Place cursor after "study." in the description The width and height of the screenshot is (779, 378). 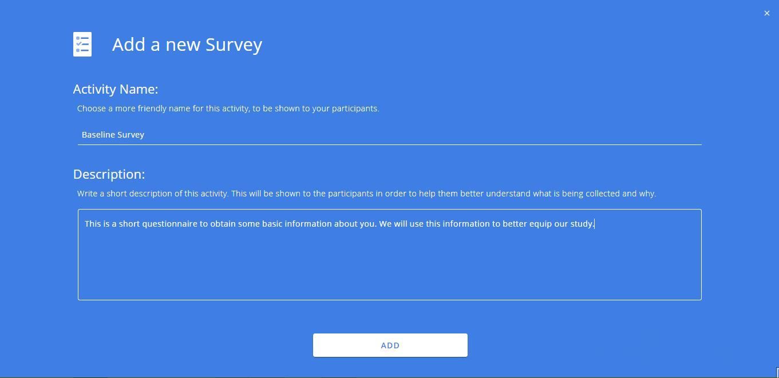click(x=595, y=224)
